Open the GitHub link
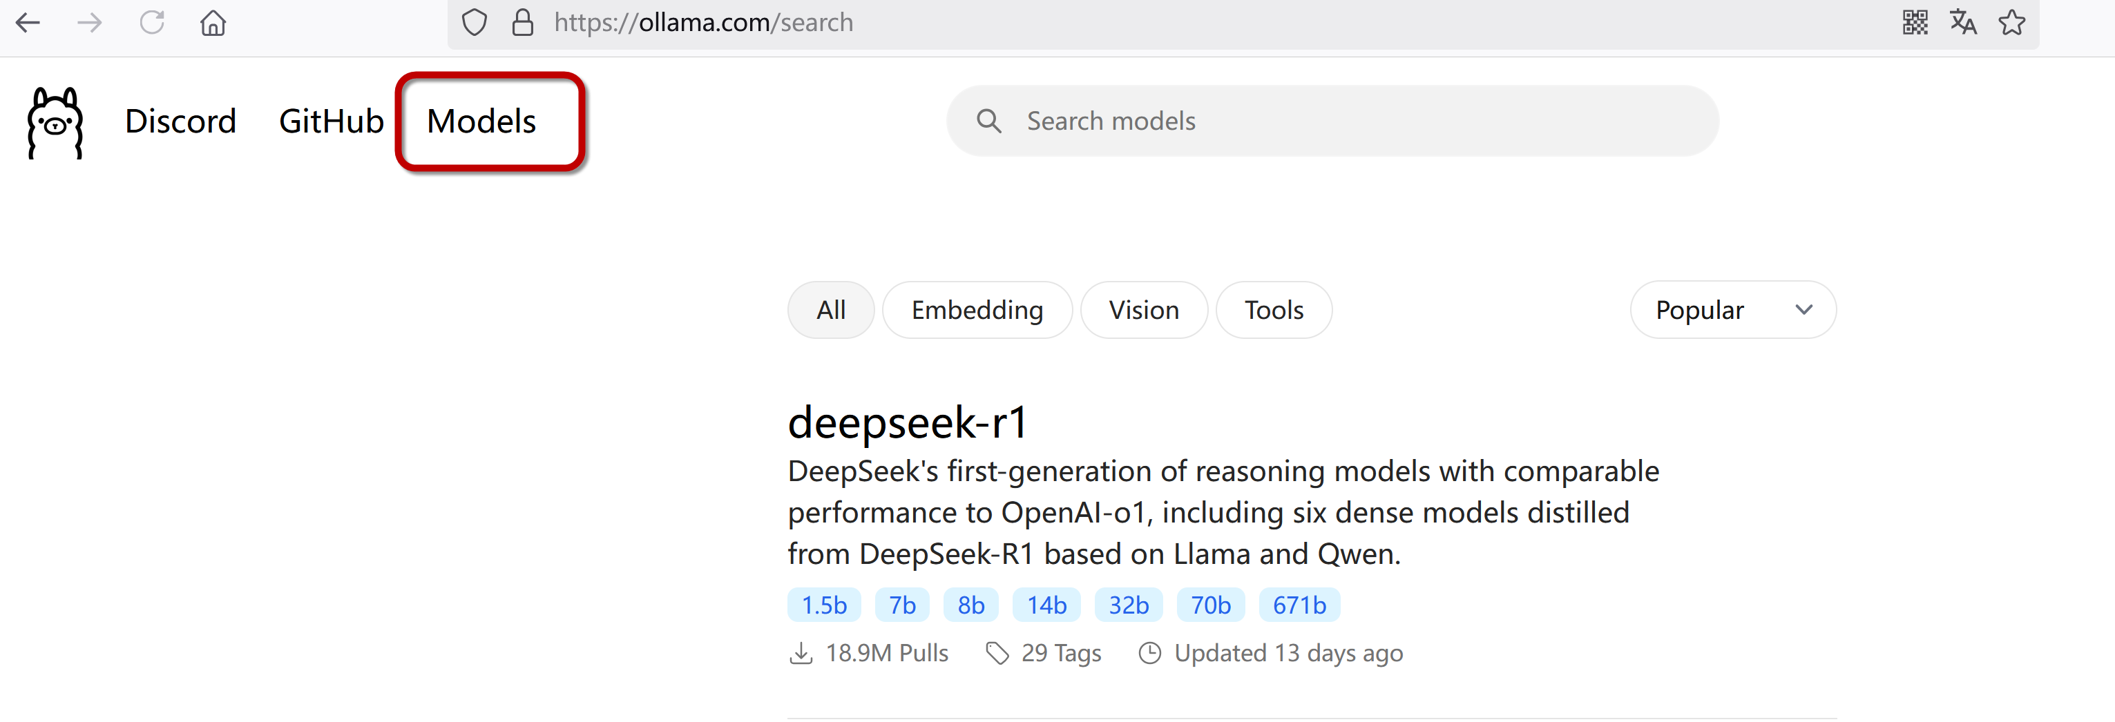The height and width of the screenshot is (722, 2115). pos(332,121)
